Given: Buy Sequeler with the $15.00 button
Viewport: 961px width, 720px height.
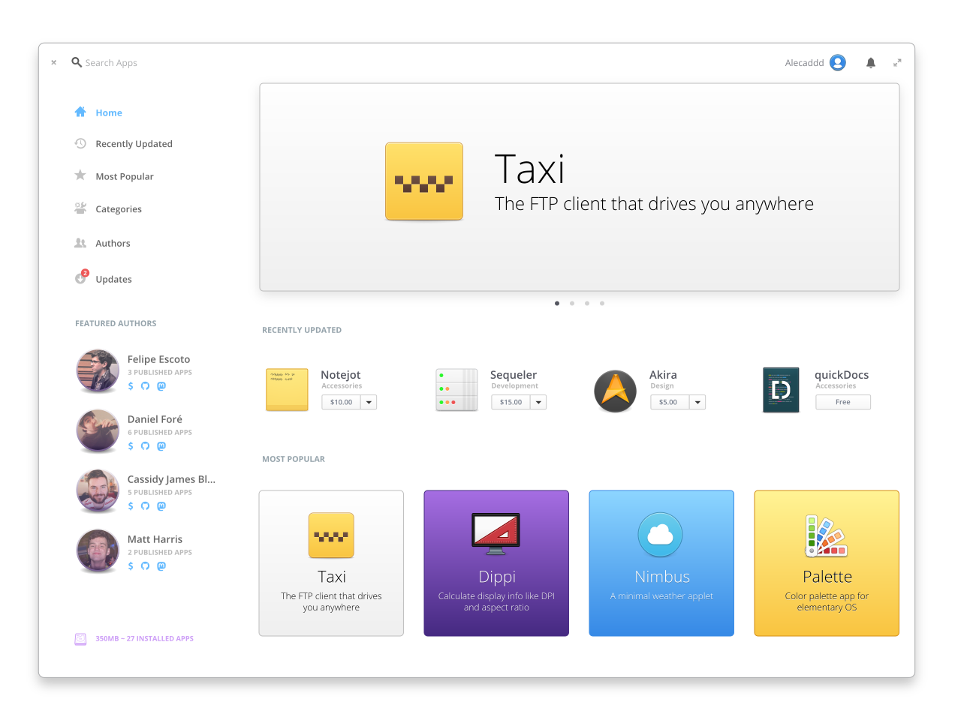Looking at the screenshot, I should pos(511,403).
